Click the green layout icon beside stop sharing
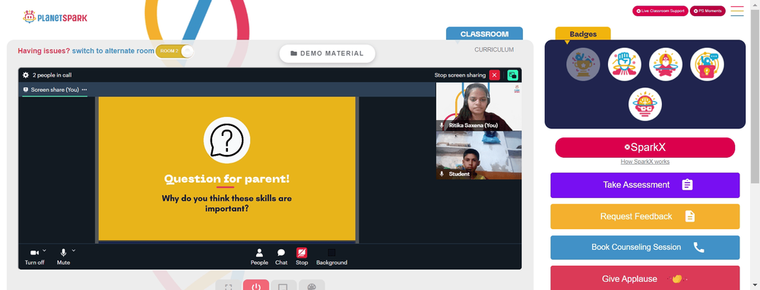 pyautogui.click(x=513, y=75)
